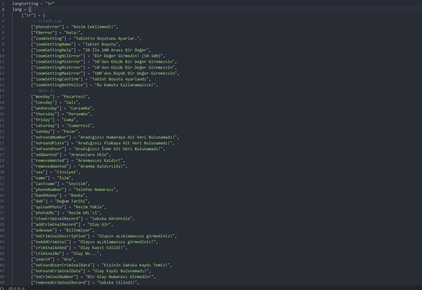Screen dimensions: 422x290
Task: Place cursor in "Resim Çekilemedi!" string
Action: (x=93, y=27)
